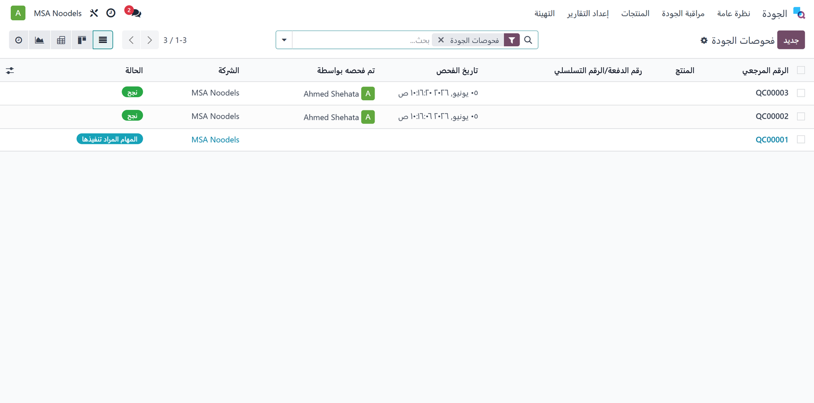Open the gear actions menu beside فحوصات الجودة
The width and height of the screenshot is (814, 403).
[x=704, y=40]
